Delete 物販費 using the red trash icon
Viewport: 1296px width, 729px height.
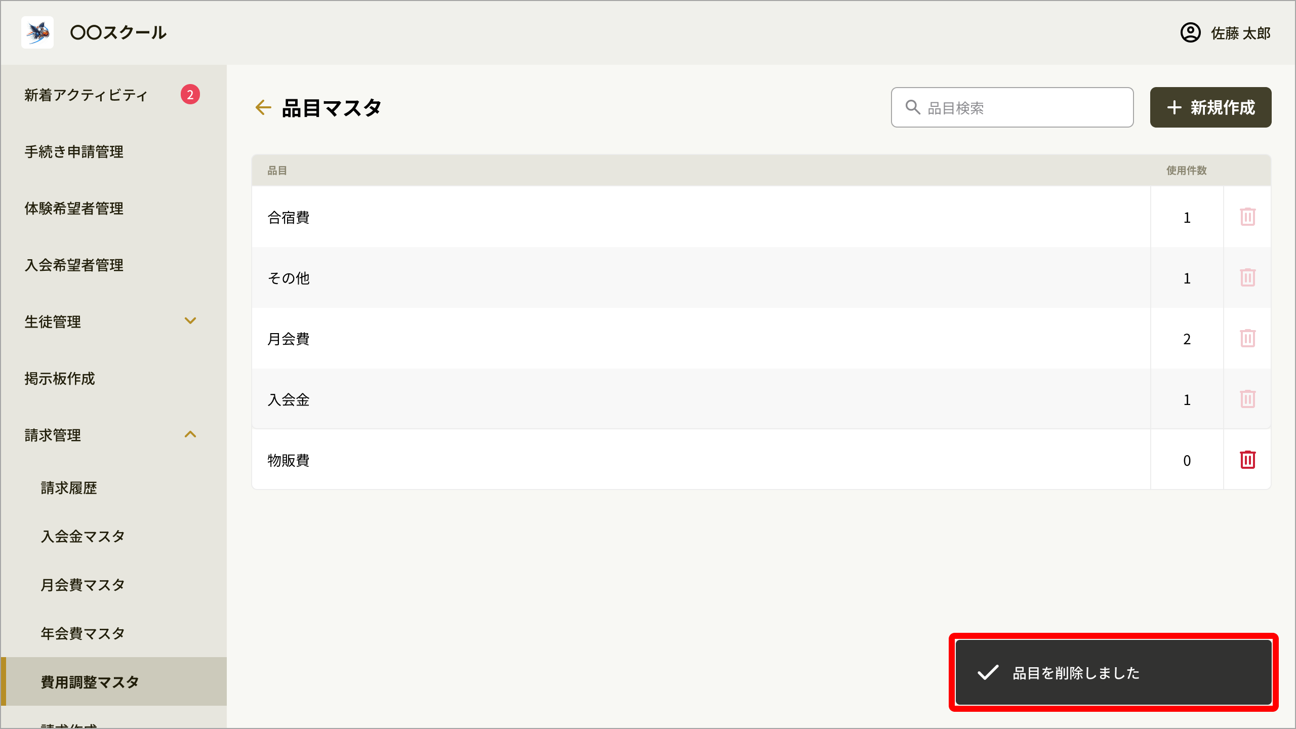point(1247,460)
